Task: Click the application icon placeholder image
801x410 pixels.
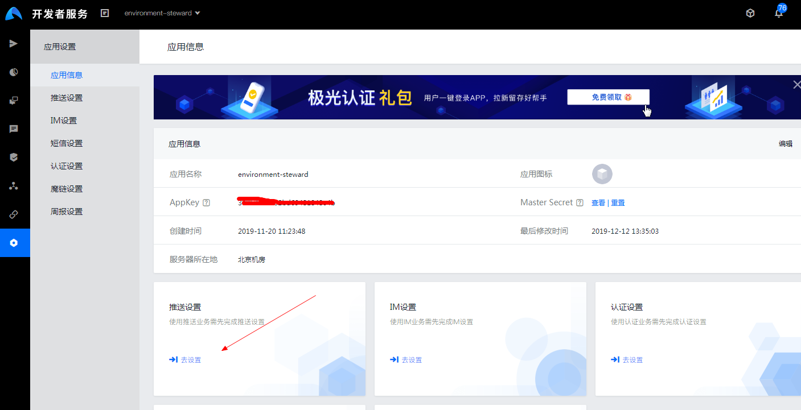Action: 602,174
